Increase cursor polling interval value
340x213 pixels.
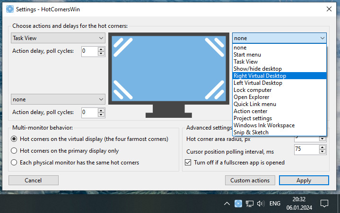pos(323,147)
